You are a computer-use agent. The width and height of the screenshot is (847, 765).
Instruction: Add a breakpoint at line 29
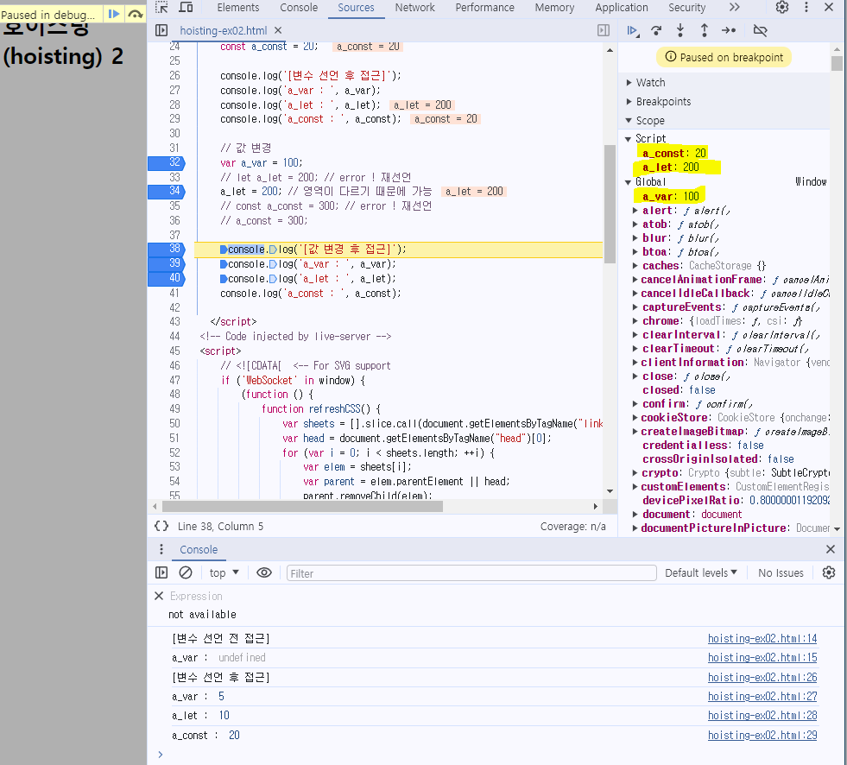click(x=174, y=119)
